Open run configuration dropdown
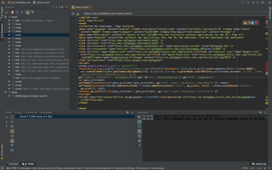272x170 pixels. [243, 2]
